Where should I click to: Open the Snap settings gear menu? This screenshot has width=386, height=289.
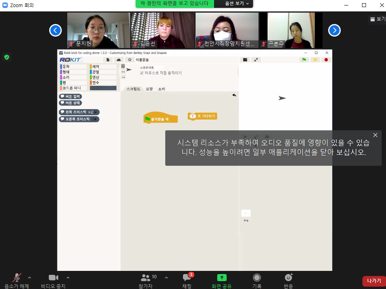point(129,60)
